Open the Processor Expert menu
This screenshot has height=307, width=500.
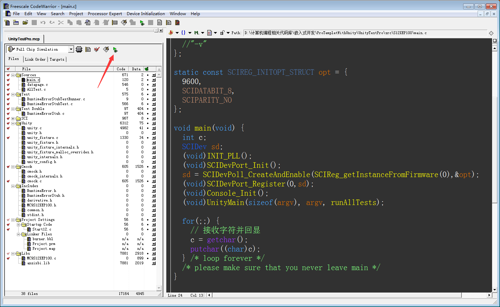pyautogui.click(x=105, y=14)
